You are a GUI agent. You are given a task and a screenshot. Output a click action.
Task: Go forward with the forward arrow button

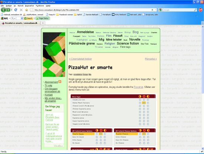pos(8,10)
